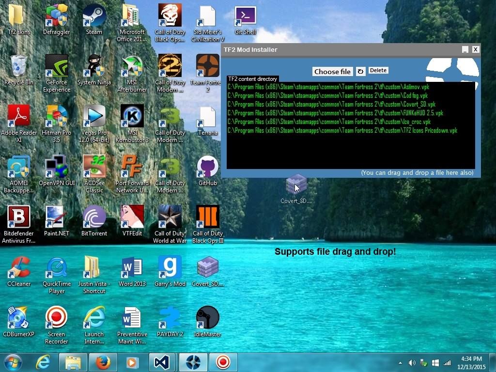Open the Windows Start menu
The width and height of the screenshot is (496, 372).
(x=13, y=362)
